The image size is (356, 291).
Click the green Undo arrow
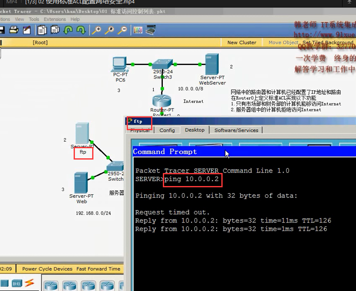coord(68,30)
